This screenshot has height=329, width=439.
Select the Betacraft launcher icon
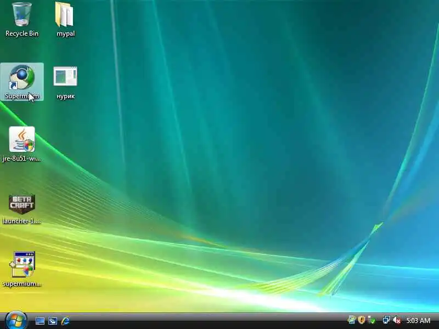tap(22, 208)
